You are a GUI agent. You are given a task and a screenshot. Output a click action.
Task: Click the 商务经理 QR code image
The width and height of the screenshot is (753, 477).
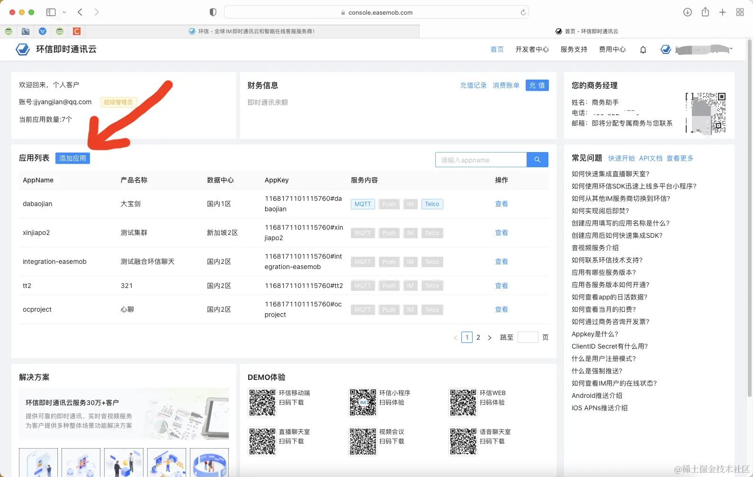tap(706, 113)
